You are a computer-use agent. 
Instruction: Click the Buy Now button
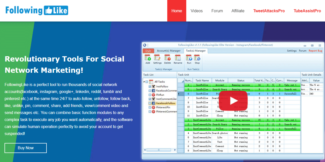tap(26, 148)
